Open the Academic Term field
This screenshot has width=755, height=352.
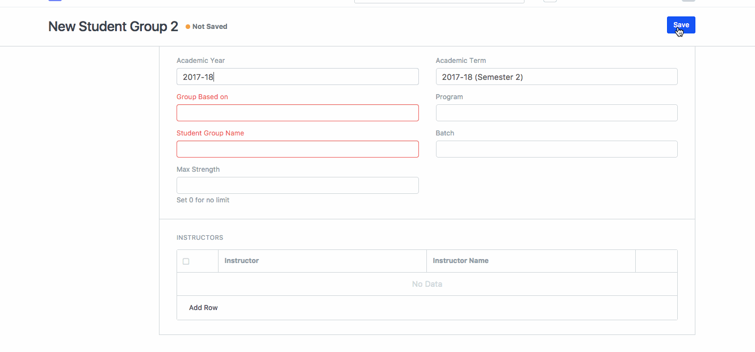click(556, 77)
